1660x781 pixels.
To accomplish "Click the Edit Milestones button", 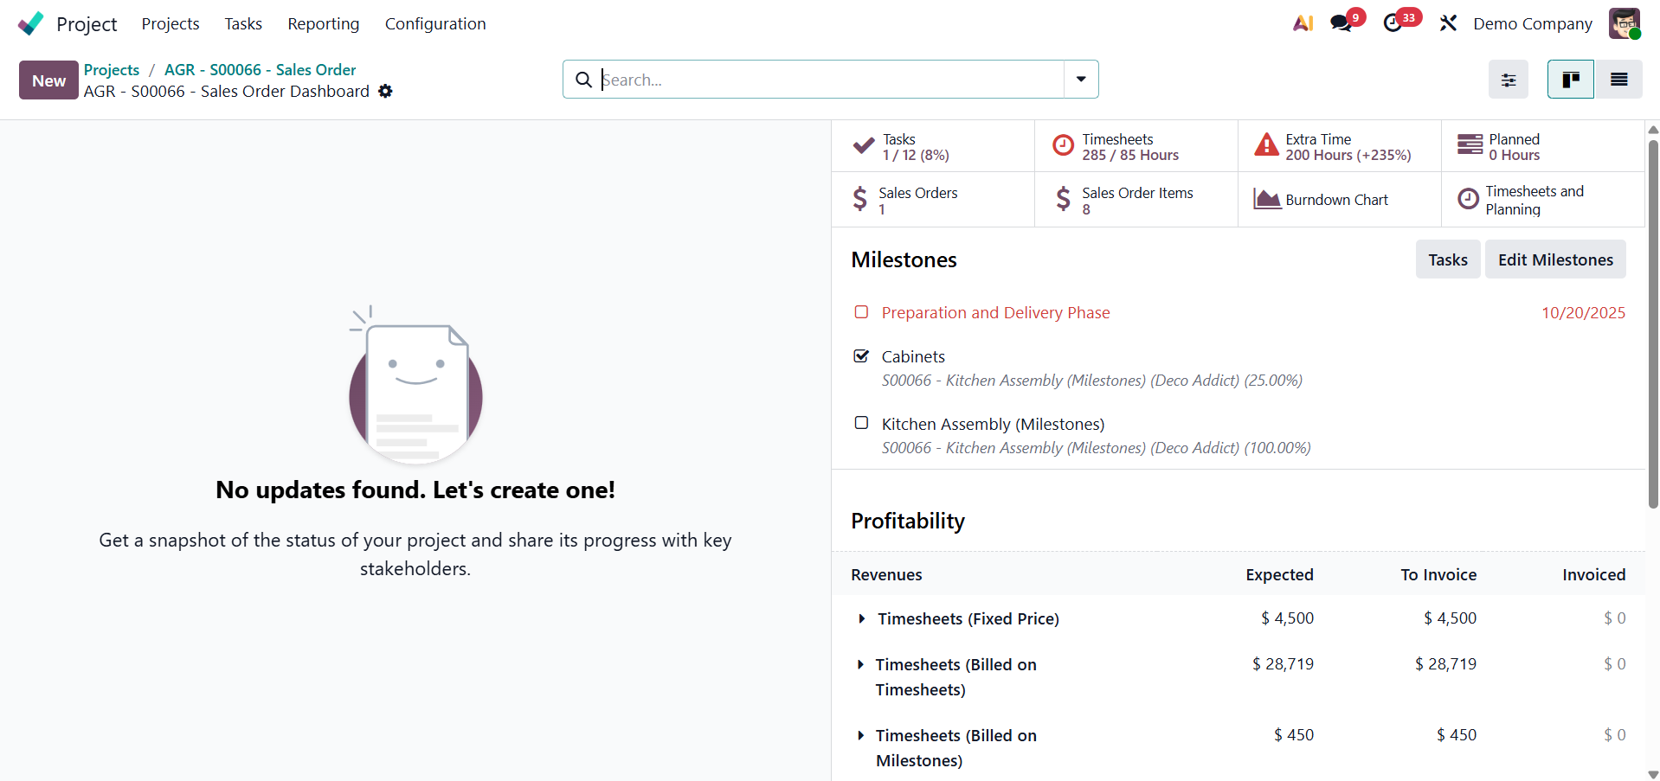I will pos(1554,259).
